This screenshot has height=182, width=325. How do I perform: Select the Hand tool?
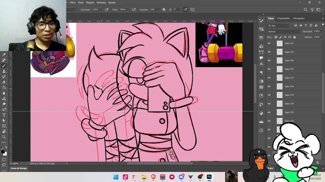[x=4, y=131]
